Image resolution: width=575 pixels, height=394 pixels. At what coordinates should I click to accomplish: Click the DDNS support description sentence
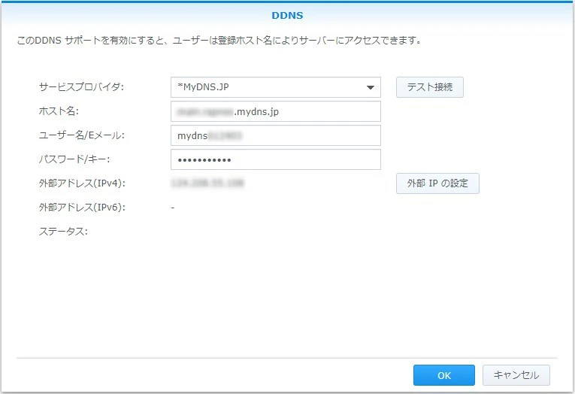tap(219, 41)
